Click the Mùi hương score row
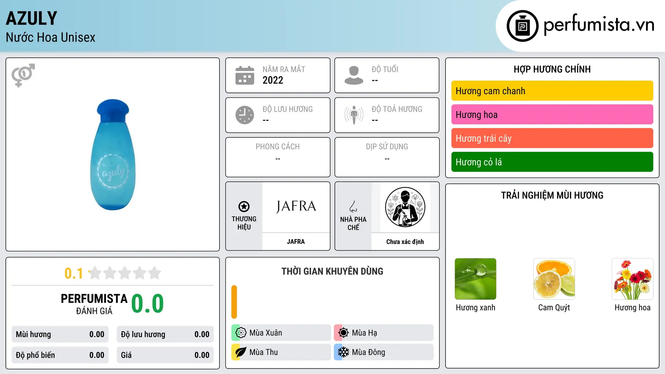Screen dimensions: 665x374 click(60, 334)
